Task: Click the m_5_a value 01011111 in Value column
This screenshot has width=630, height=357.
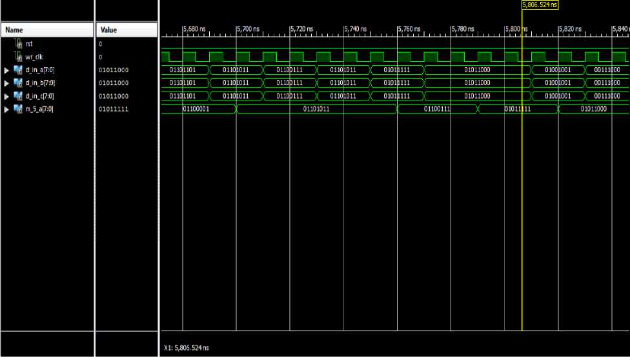Action: 114,109
